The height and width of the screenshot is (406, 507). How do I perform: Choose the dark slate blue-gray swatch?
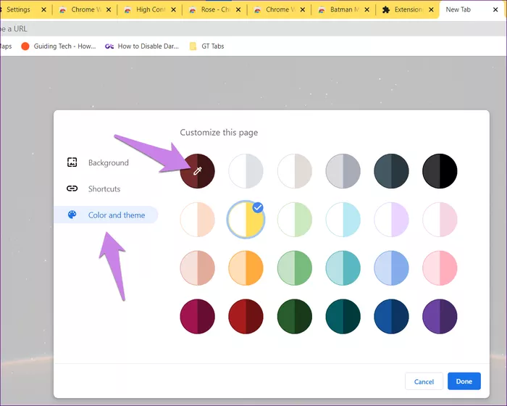coord(391,171)
